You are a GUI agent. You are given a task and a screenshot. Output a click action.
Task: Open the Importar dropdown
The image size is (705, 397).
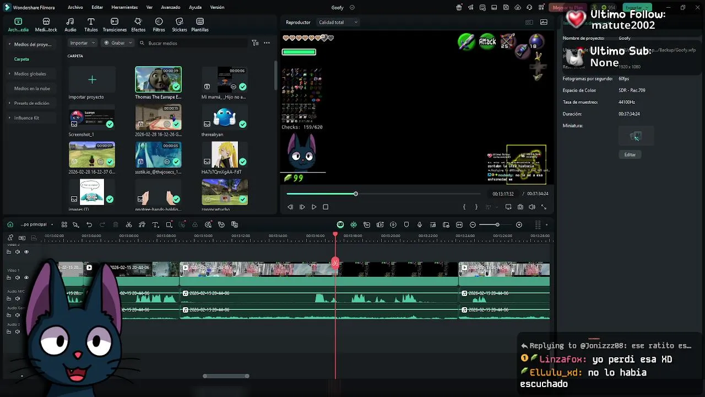click(83, 43)
